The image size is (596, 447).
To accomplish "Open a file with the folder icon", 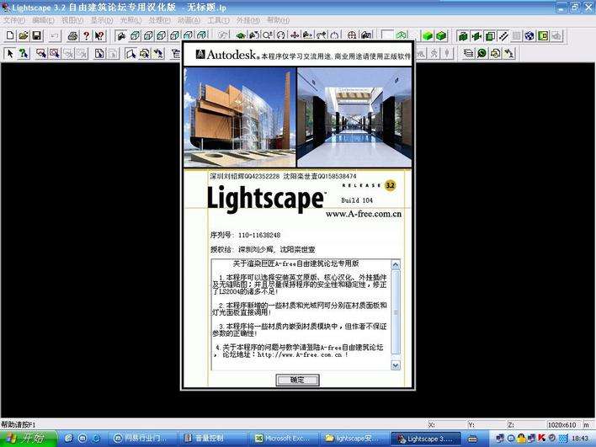I will click(24, 35).
